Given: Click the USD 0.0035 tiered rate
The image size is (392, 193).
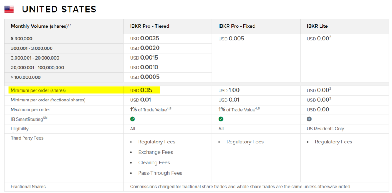Looking at the screenshot, I should (x=145, y=39).
